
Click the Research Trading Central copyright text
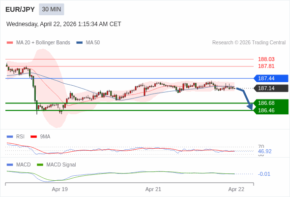click(249, 43)
